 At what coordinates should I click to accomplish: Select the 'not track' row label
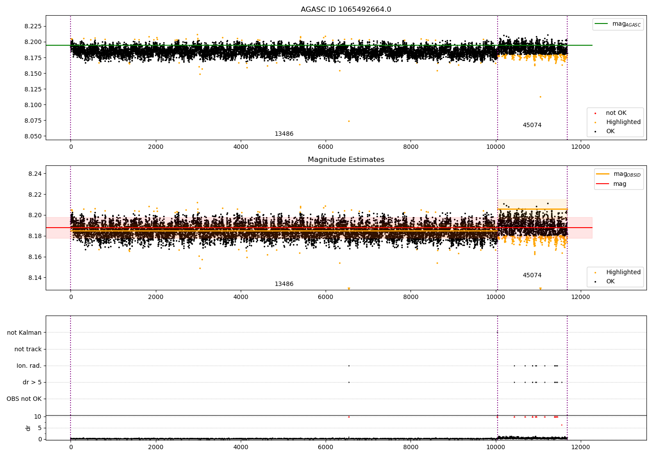(28, 349)
